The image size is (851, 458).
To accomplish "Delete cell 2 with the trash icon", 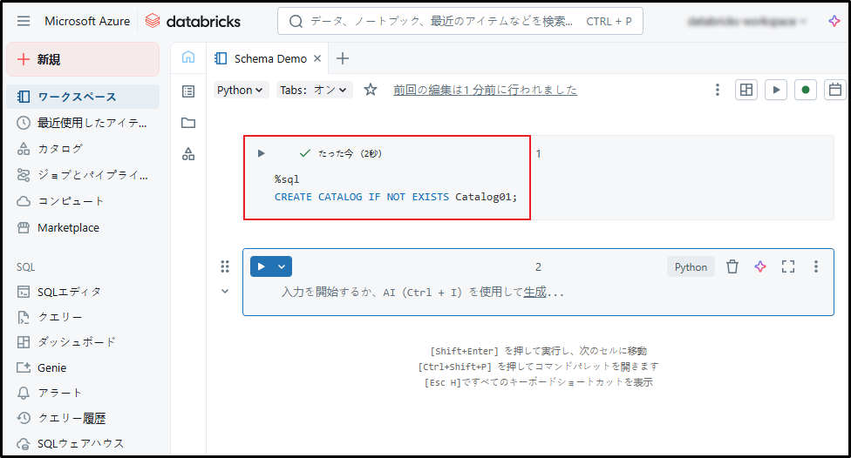I will point(732,266).
